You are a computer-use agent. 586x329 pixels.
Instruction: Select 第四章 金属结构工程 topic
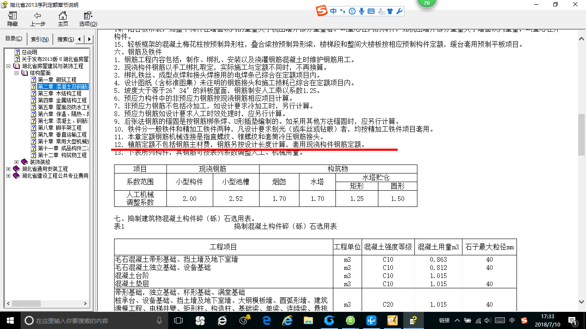point(62,100)
